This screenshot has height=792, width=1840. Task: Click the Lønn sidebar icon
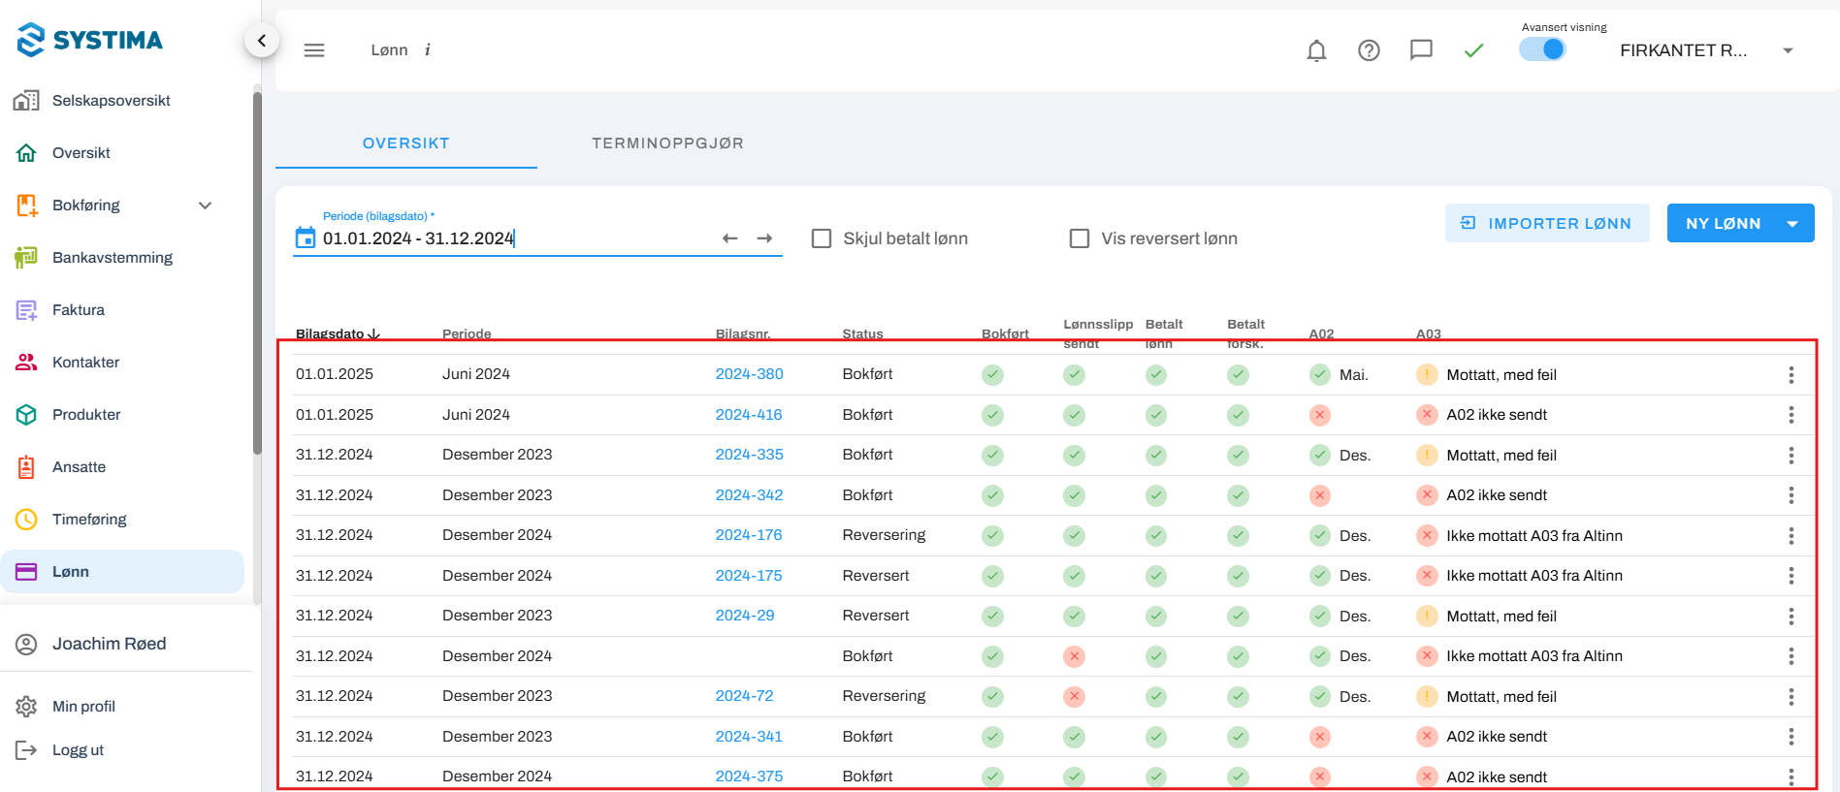coord(26,572)
